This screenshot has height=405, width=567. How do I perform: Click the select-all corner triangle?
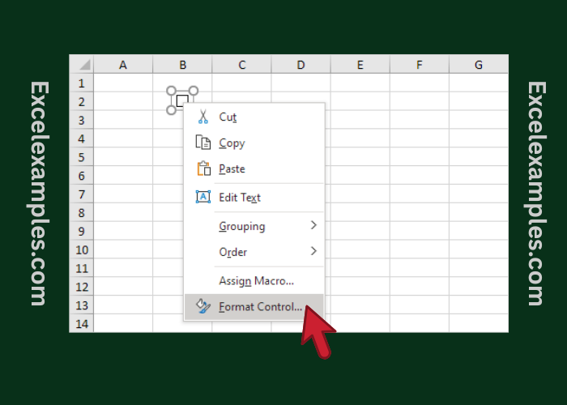[82, 65]
